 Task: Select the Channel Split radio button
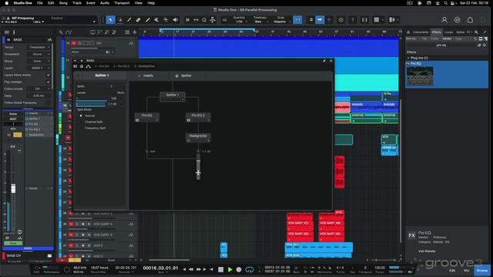click(81, 122)
